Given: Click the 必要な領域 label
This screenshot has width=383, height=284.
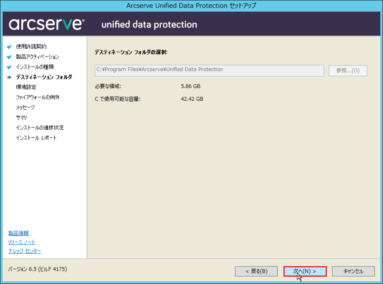Looking at the screenshot, I should coord(108,86).
